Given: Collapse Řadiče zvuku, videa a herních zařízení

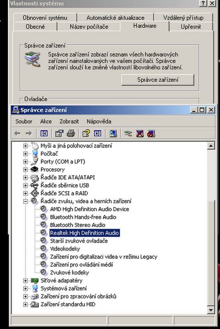Looking at the screenshot, I should [25, 201].
